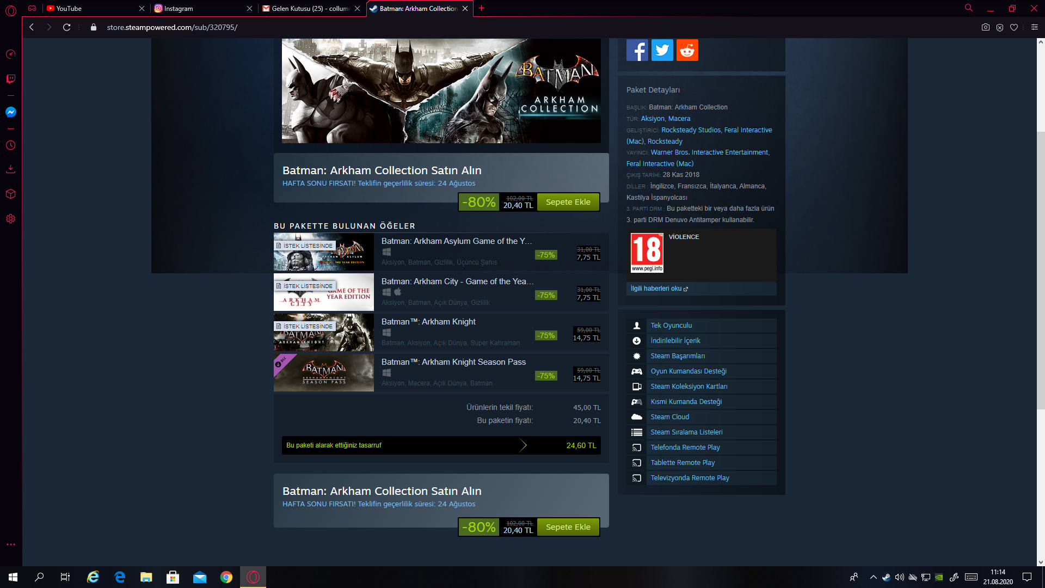Click top Sepete Ekle button
Screen dimensions: 1045x588
pyautogui.click(x=568, y=202)
